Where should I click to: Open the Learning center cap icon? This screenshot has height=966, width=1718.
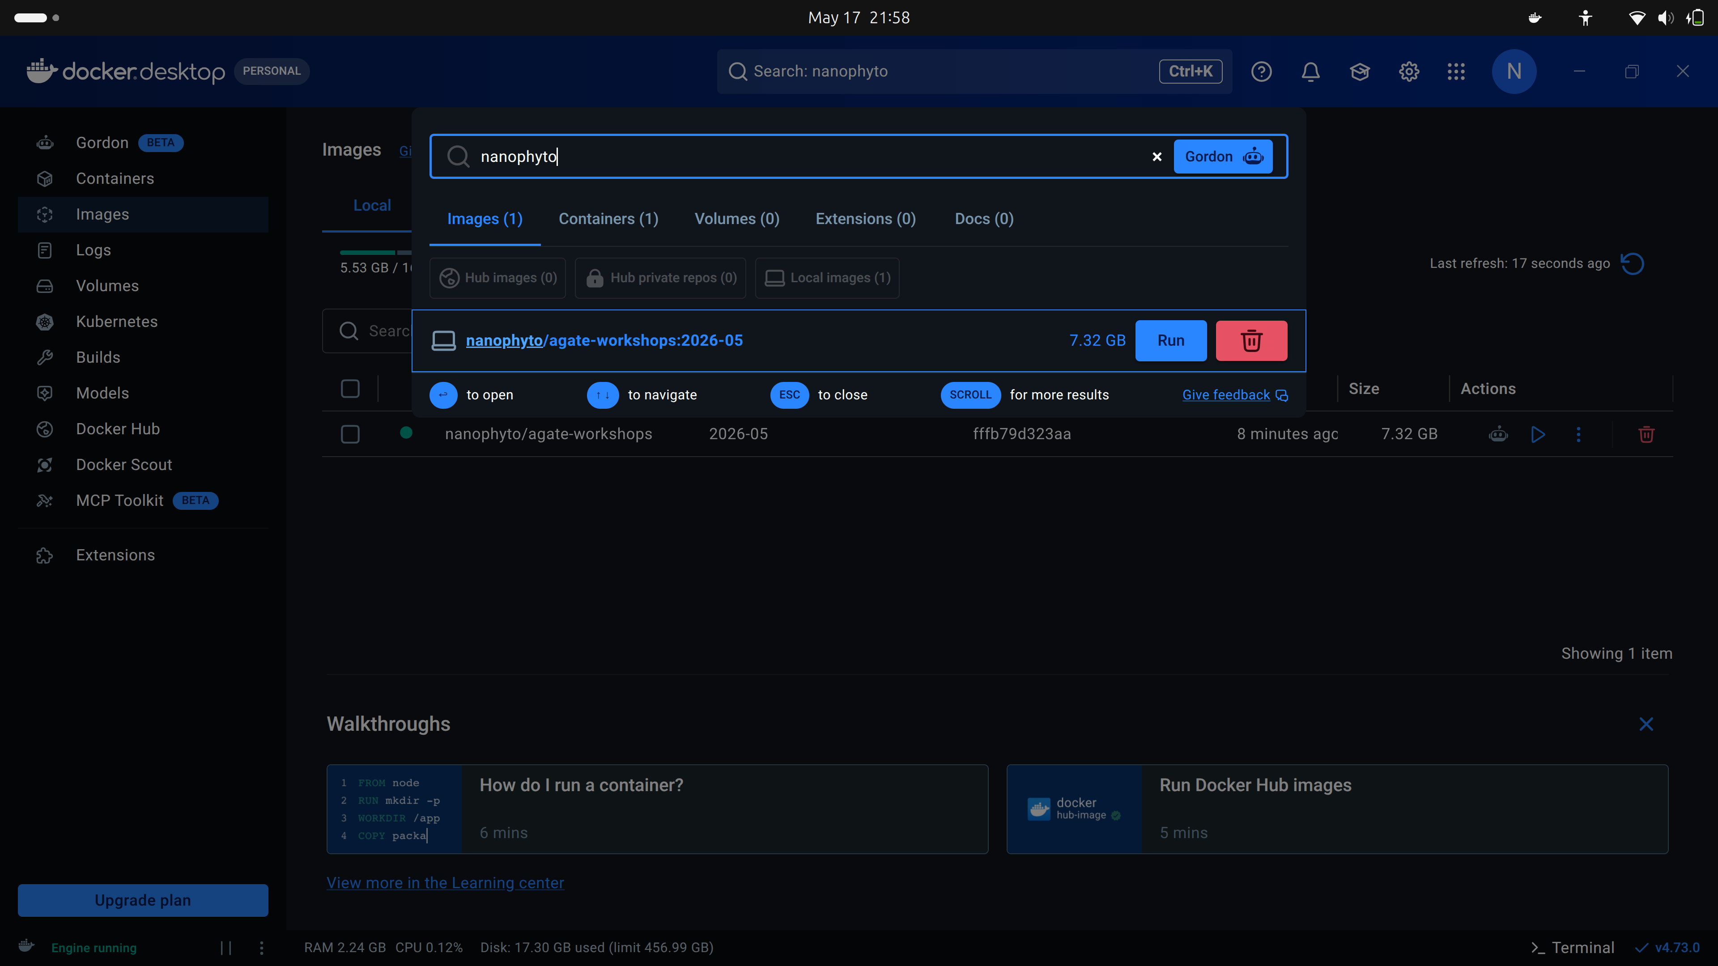1360,72
